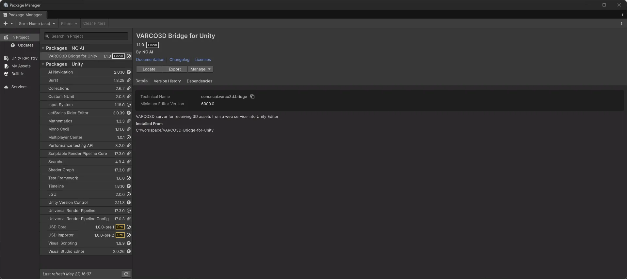Click the update icon on Timeline row

[129, 186]
